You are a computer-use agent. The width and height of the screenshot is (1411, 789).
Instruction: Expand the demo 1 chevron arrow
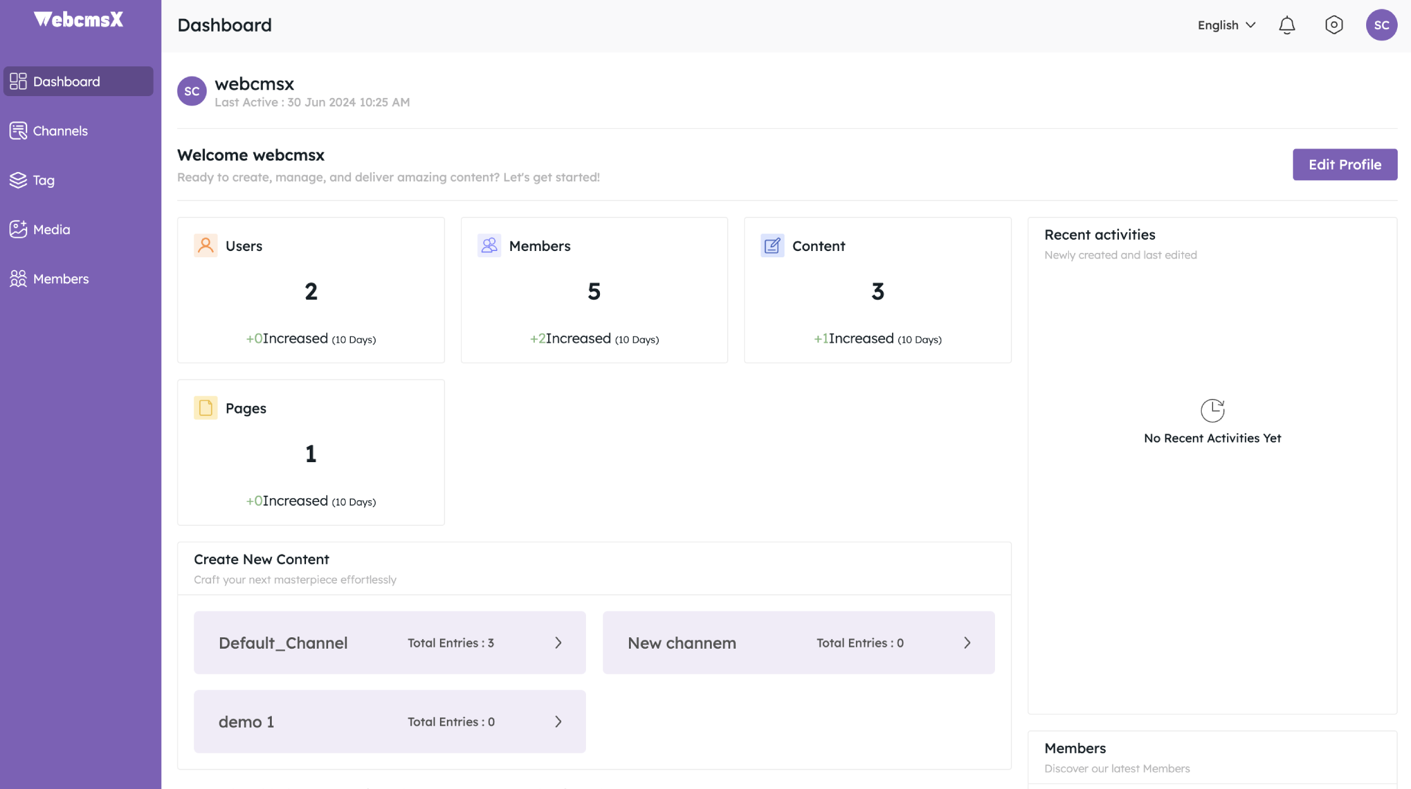click(558, 721)
